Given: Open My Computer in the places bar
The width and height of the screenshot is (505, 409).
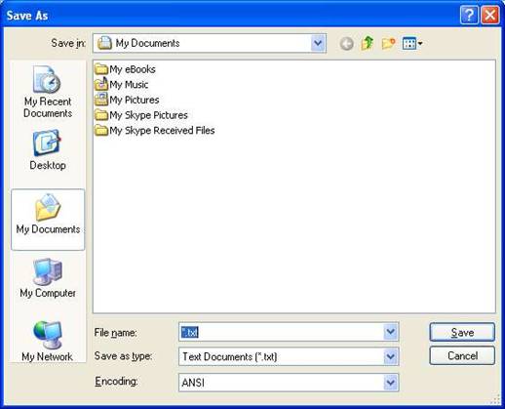Looking at the screenshot, I should pyautogui.click(x=48, y=278).
